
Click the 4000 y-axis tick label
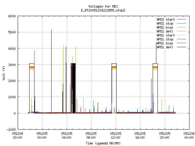tap(12, 49)
